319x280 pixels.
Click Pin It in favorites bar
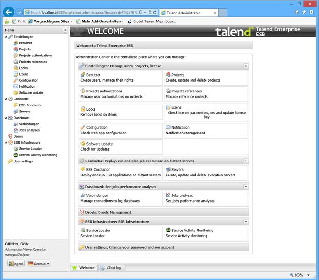[x=19, y=21]
